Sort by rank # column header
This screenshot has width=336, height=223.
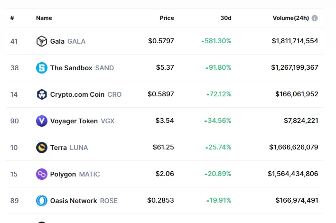[x=12, y=18]
